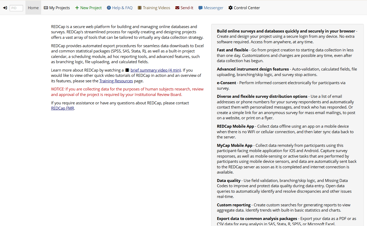Image resolution: width=367 pixels, height=226 pixels.
Task: Click the 'Data quality' heading
Action: pyautogui.click(x=229, y=181)
